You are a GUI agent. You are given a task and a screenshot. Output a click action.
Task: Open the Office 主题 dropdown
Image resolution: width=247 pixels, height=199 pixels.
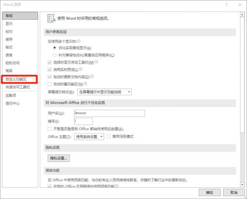89,136
